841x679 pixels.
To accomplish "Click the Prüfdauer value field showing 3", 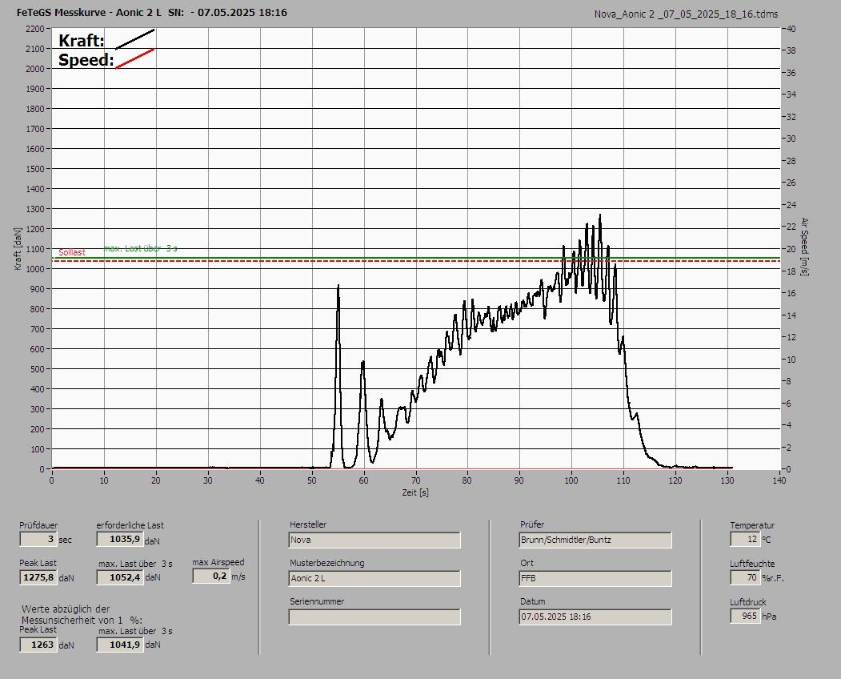I will [x=38, y=539].
